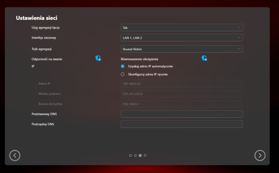Select Skonfiguruj adres IP ręcznie radio button
The height and width of the screenshot is (173, 279).
click(x=123, y=74)
